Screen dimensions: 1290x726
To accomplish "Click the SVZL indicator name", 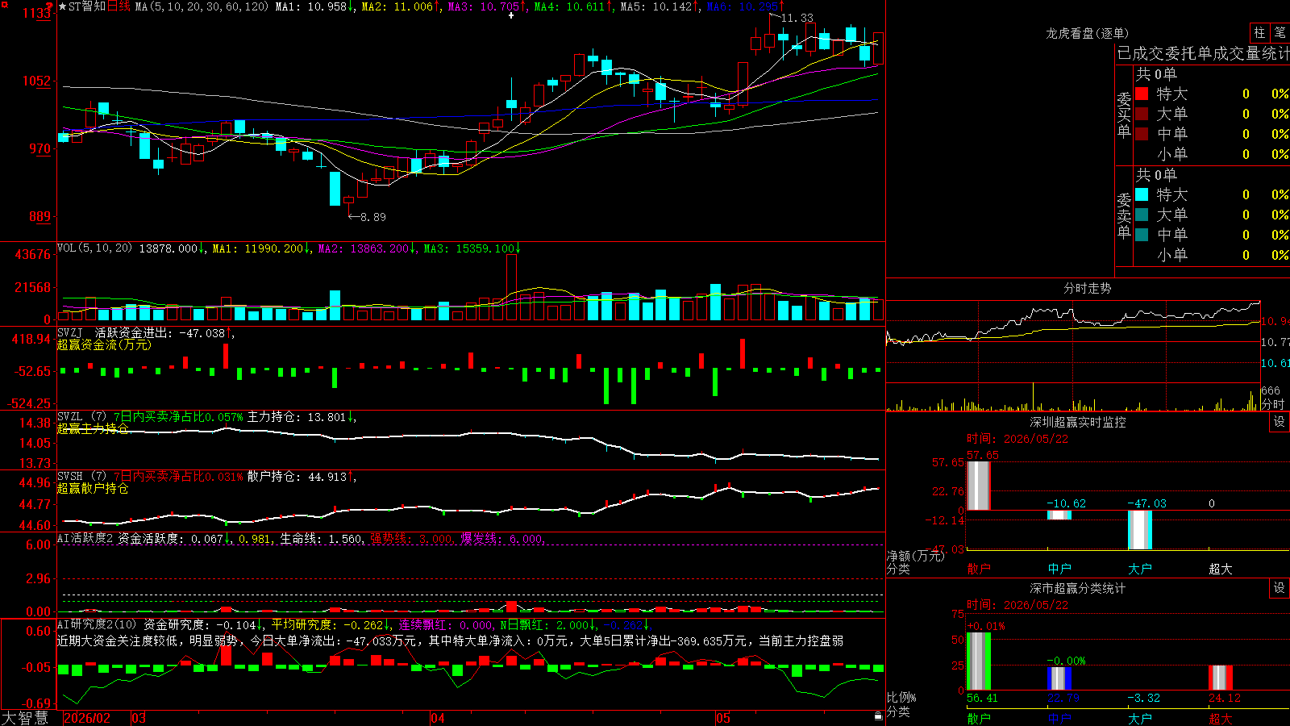I will tap(70, 416).
